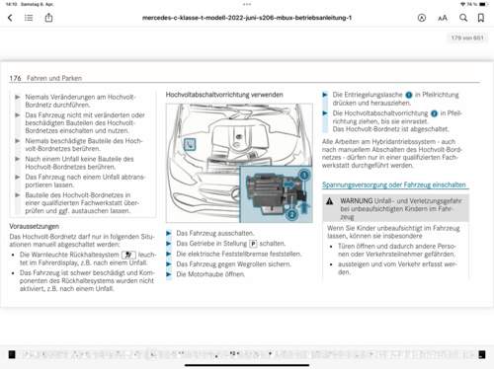This screenshot has width=494, height=369.
Task: Tap the page header 176 Fahren und Parken
Action: [x=45, y=78]
